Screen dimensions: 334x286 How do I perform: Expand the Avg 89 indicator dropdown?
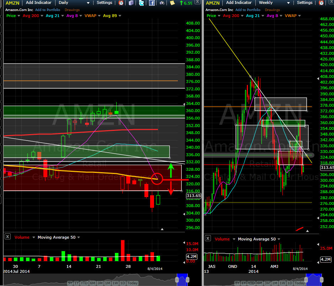tap(120, 16)
